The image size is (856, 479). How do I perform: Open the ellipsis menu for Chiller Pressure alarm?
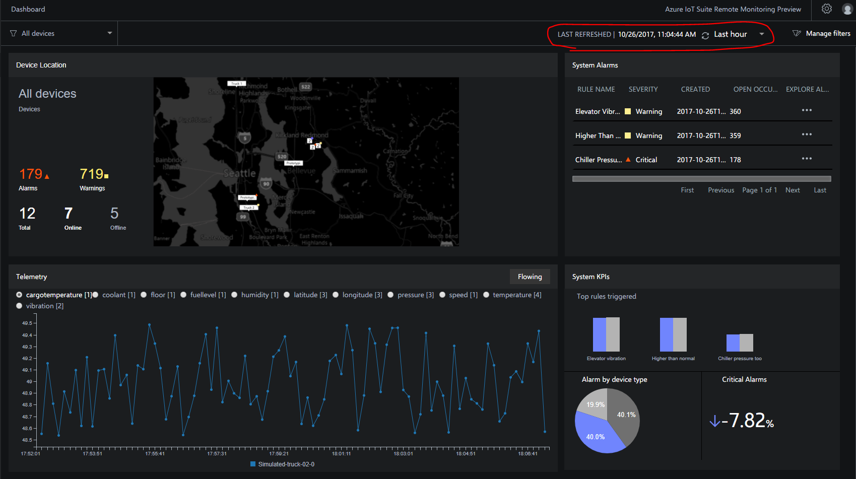click(x=807, y=158)
